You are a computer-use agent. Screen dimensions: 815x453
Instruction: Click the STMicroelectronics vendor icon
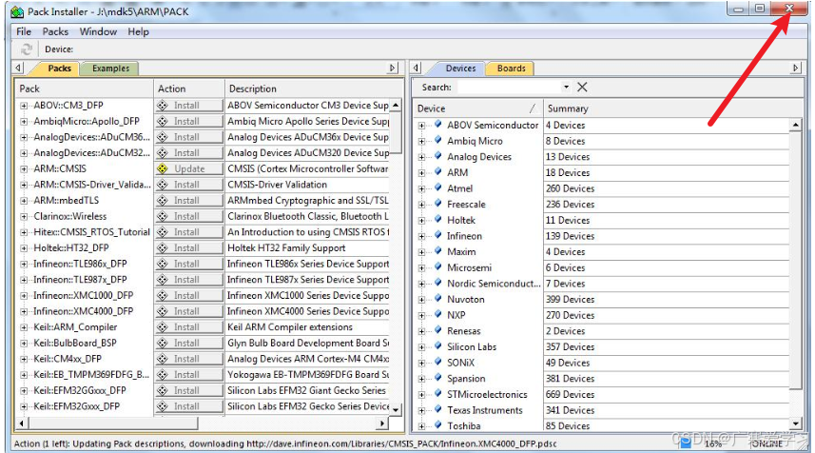[x=437, y=394]
